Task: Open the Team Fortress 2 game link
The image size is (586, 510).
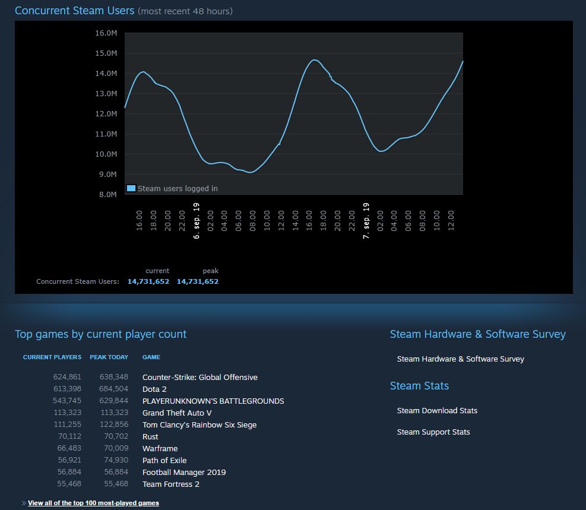Action: (171, 484)
